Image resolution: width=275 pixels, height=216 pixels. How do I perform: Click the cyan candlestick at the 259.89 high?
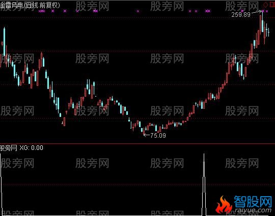point(263,21)
